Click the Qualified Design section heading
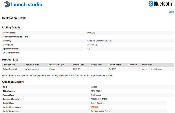Viewport: 175px width, 113px height. (x=13, y=82)
